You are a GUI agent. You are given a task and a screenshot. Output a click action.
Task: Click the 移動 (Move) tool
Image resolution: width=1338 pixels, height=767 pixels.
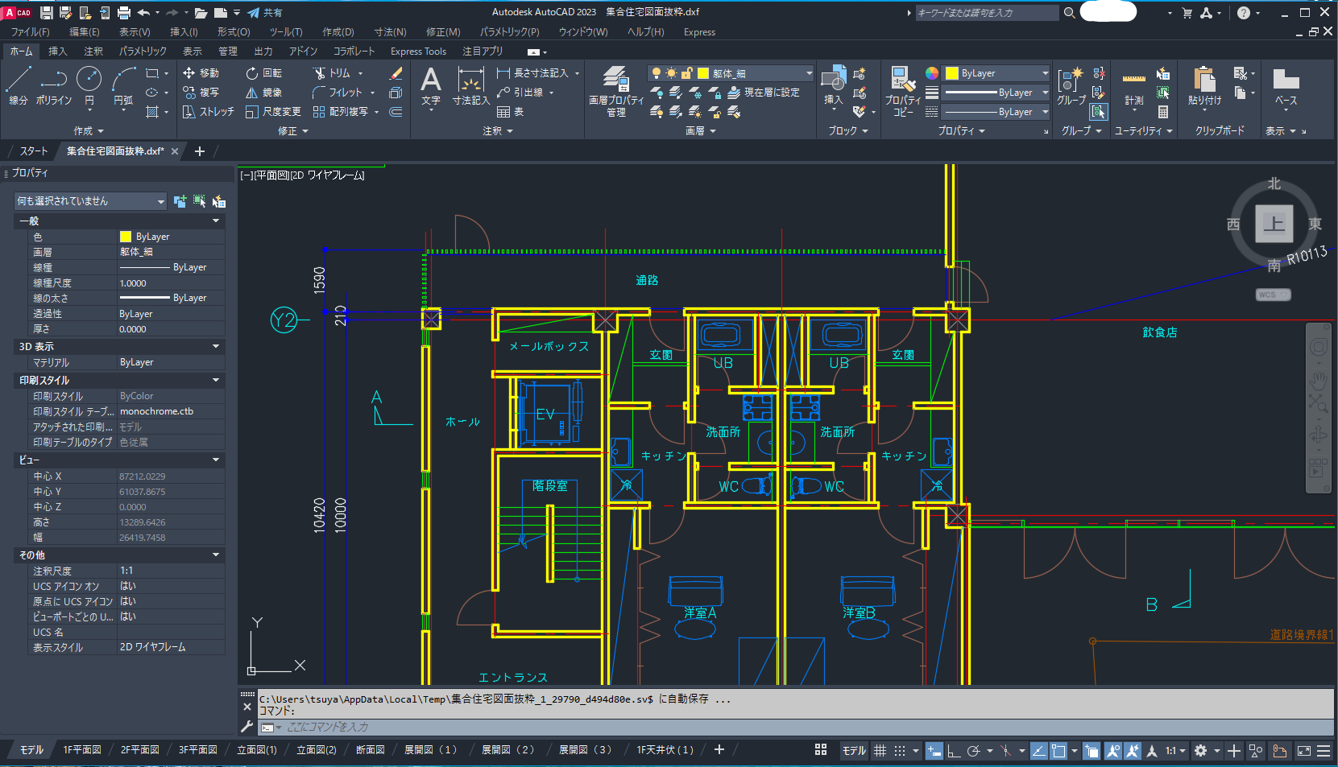coord(201,73)
